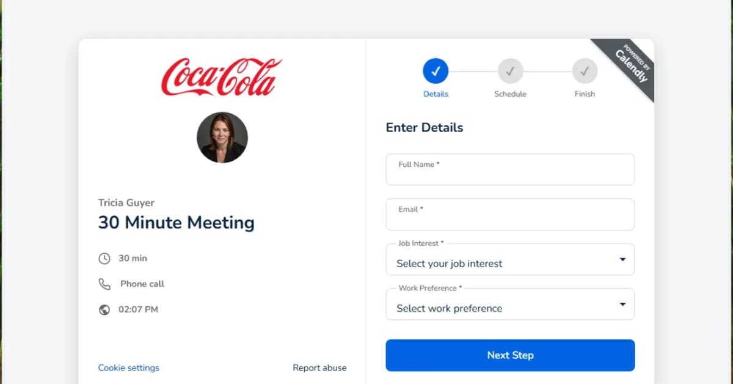
Task: Click the Email input field
Action: click(x=510, y=215)
